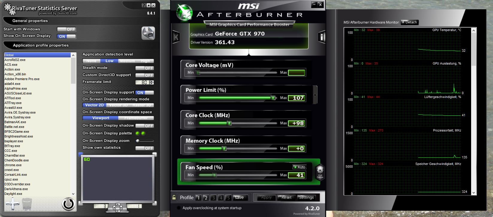Click the Afterburner Reset button
Viewport: 493px width, 217px height.
click(286, 198)
